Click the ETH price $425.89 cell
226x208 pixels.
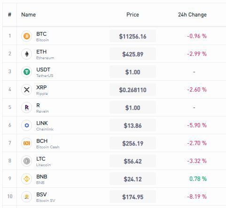132,54
